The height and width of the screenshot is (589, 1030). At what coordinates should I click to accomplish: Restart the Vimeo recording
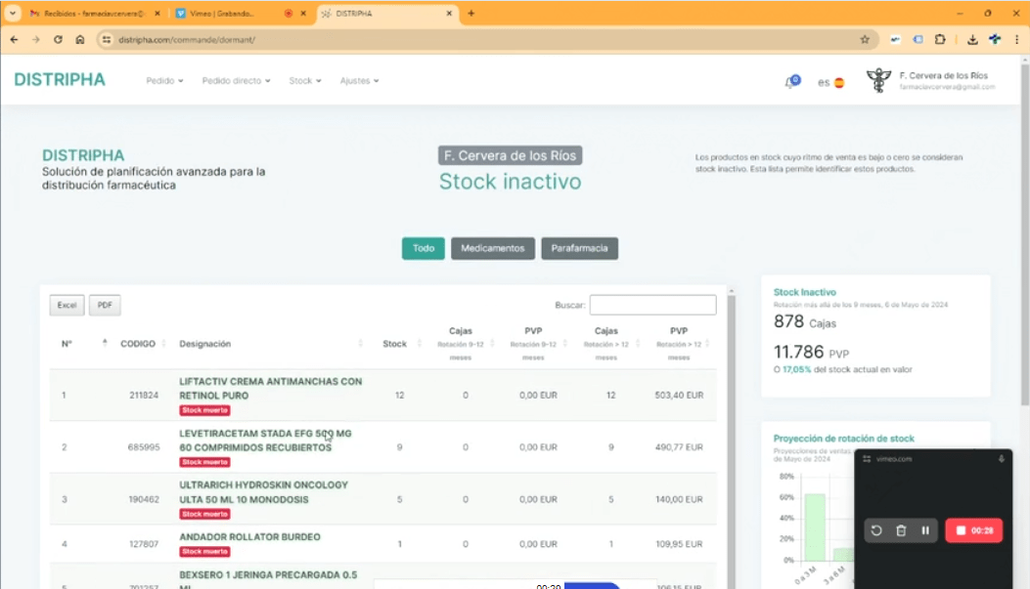click(876, 530)
